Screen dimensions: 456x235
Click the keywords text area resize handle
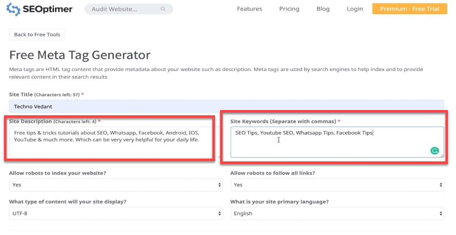point(442,155)
